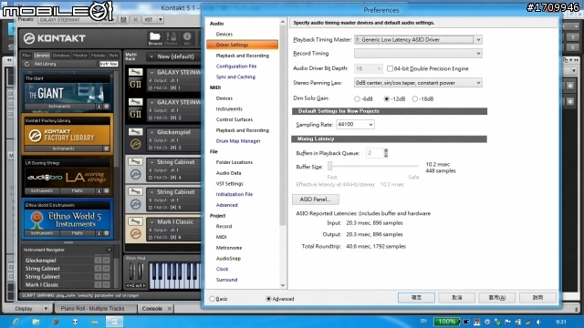Image resolution: width=584 pixels, height=328 pixels.
Task: Close the Instrument Navigator panel
Action: pos(109,250)
